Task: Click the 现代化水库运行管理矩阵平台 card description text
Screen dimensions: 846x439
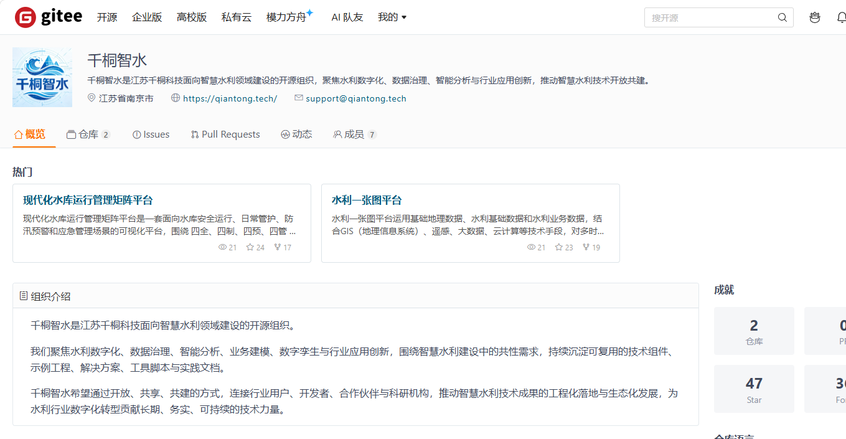Action: click(x=159, y=225)
